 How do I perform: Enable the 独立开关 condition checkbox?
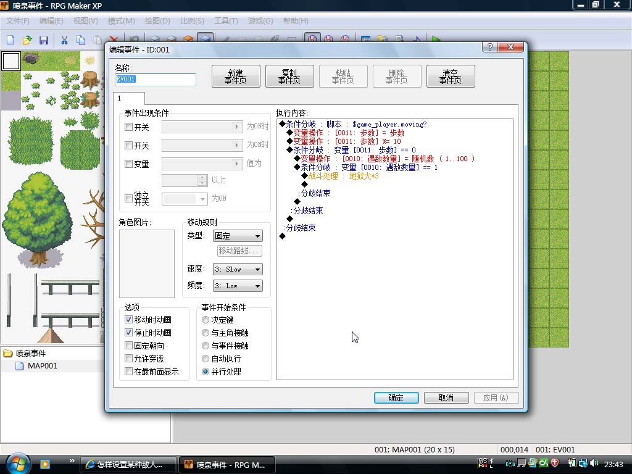(x=128, y=198)
